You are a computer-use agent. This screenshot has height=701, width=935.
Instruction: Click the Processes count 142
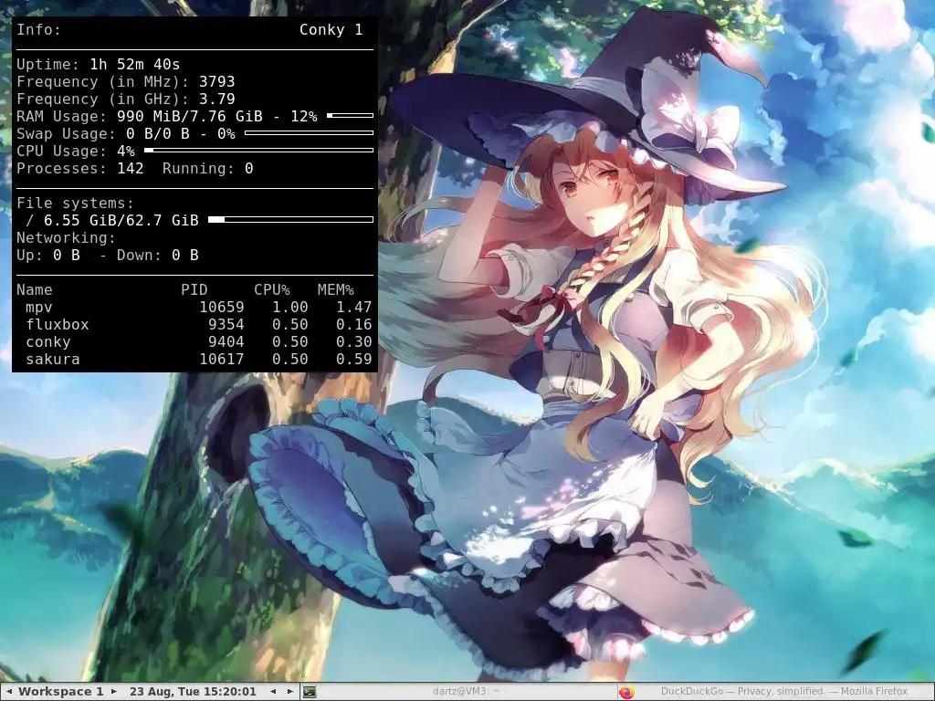click(130, 169)
